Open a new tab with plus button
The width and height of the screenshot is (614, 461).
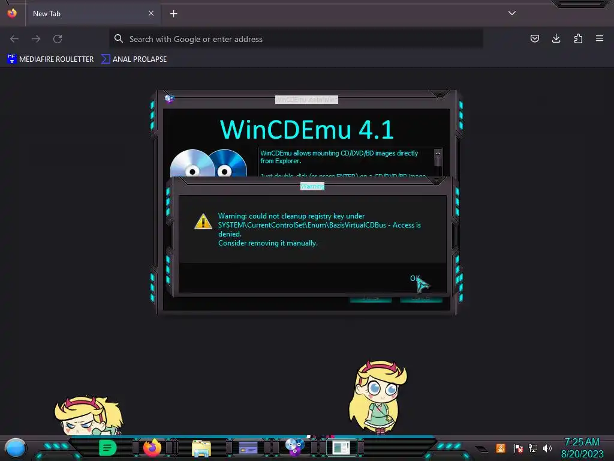click(173, 14)
